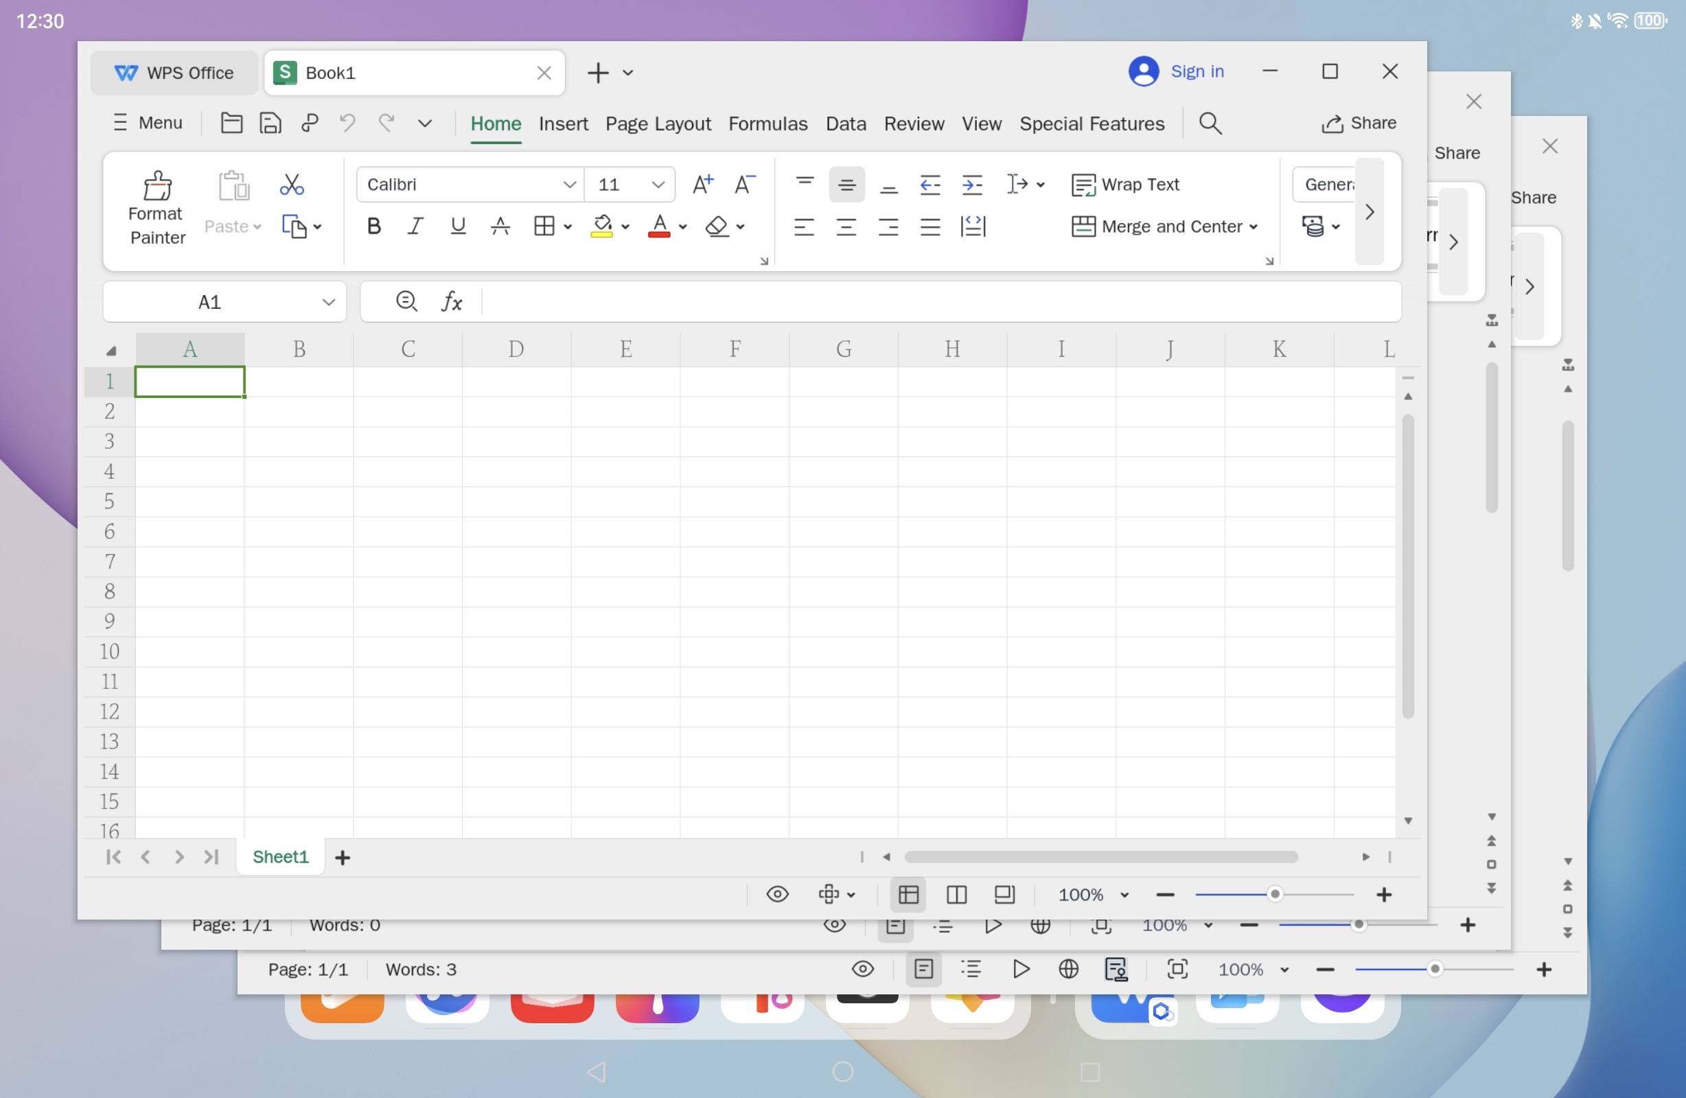The width and height of the screenshot is (1686, 1098).
Task: Open the Merge and Center dropdown arrow
Action: pos(1253,226)
